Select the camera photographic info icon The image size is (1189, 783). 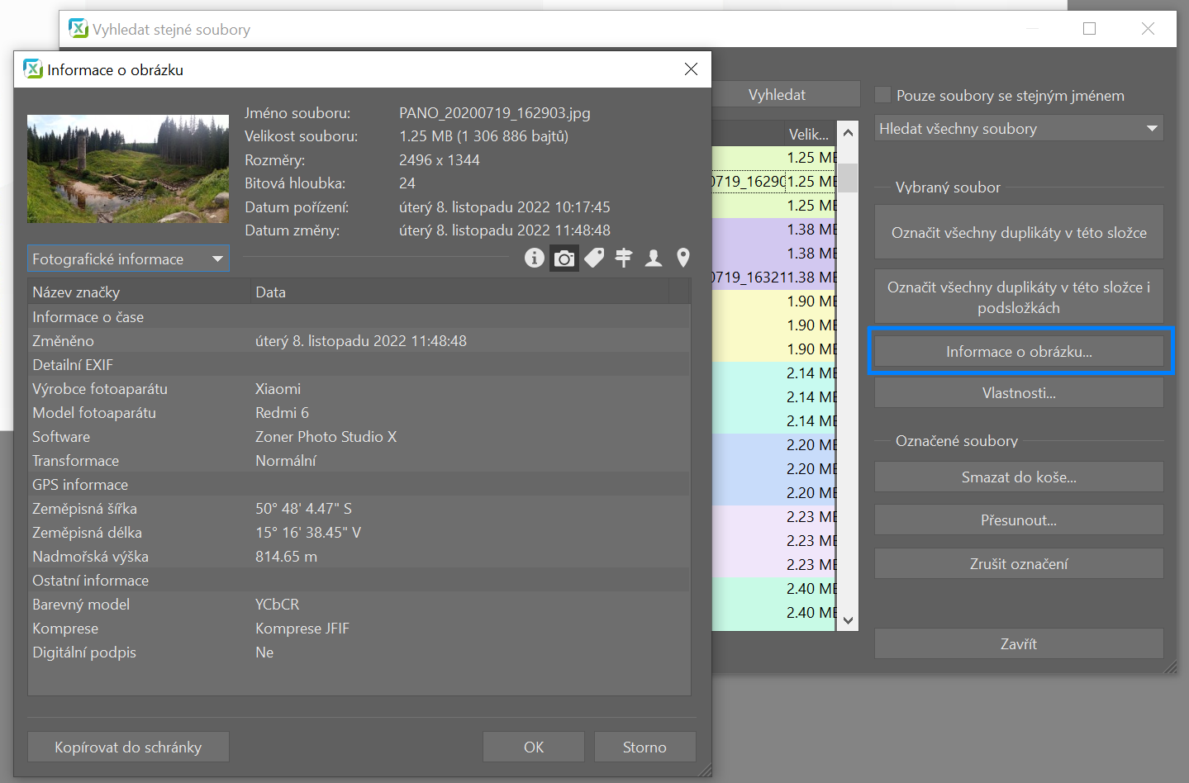[x=564, y=259]
